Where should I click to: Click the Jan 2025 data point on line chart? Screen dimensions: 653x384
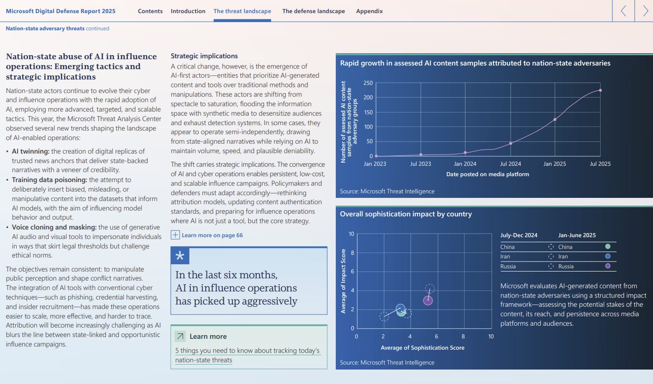click(x=555, y=120)
